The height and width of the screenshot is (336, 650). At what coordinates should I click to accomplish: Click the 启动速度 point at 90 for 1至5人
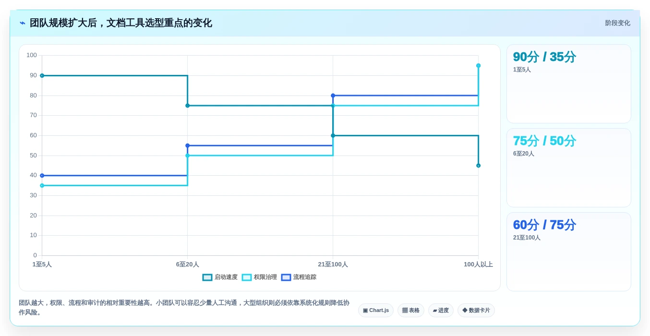tap(42, 76)
